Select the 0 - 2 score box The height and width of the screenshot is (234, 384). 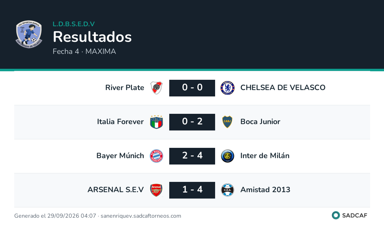click(192, 122)
